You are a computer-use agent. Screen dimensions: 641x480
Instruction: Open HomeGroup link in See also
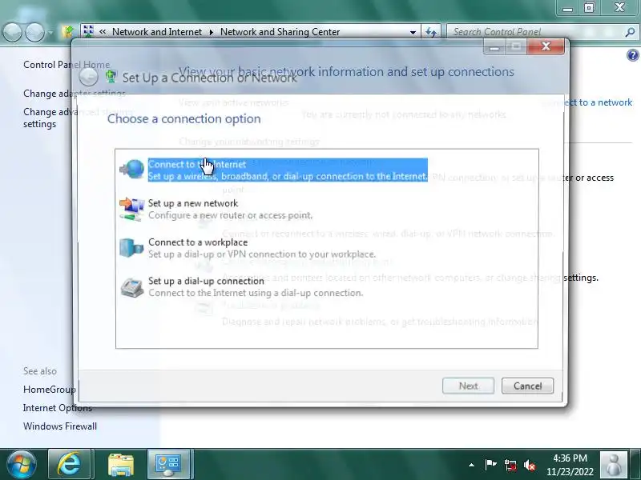click(49, 390)
